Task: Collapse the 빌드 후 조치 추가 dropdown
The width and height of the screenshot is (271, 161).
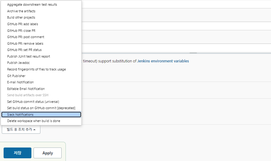Action: tap(21, 130)
